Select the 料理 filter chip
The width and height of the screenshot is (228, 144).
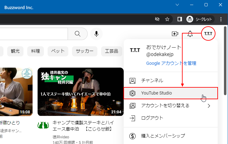click(x=35, y=51)
